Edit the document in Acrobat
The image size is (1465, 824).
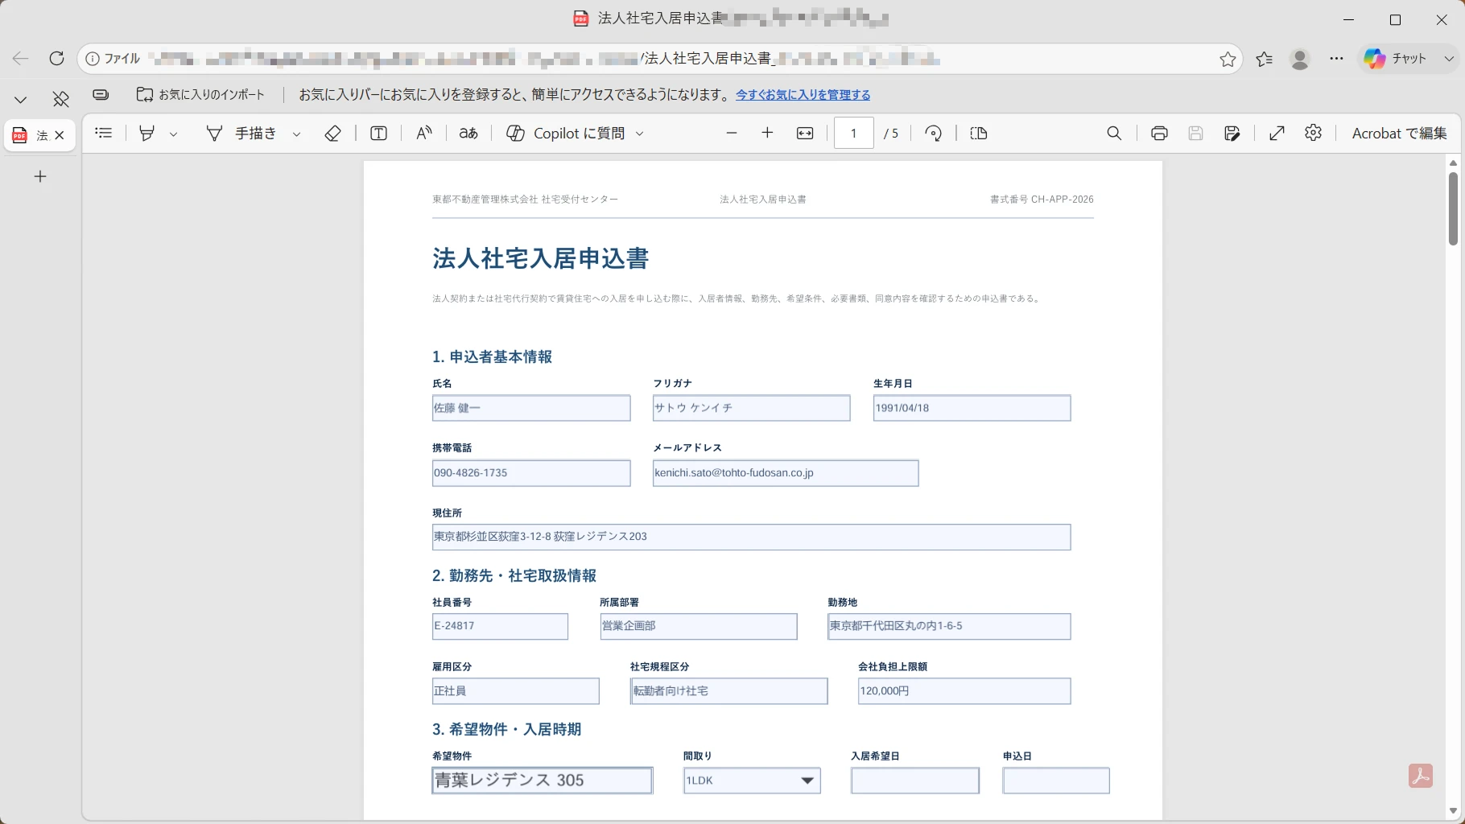point(1399,133)
